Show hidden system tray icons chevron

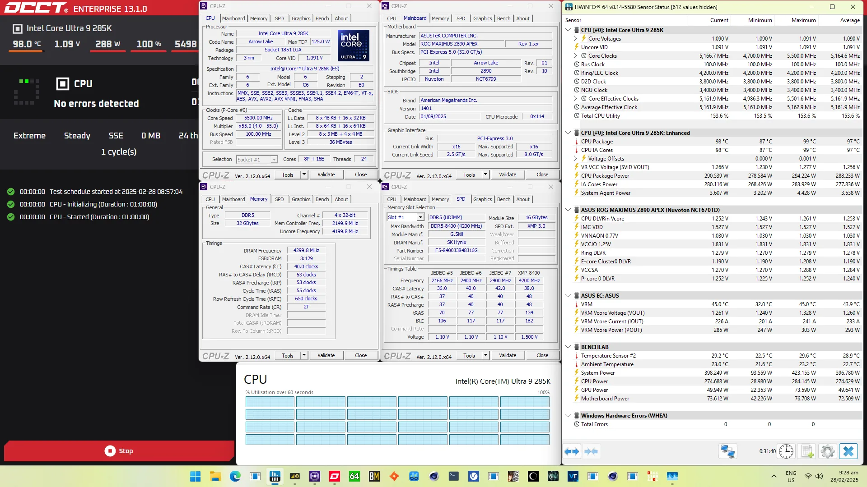tap(774, 476)
